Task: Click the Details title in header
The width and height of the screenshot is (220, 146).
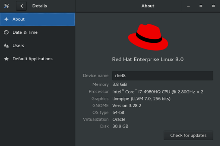Action: [40, 6]
